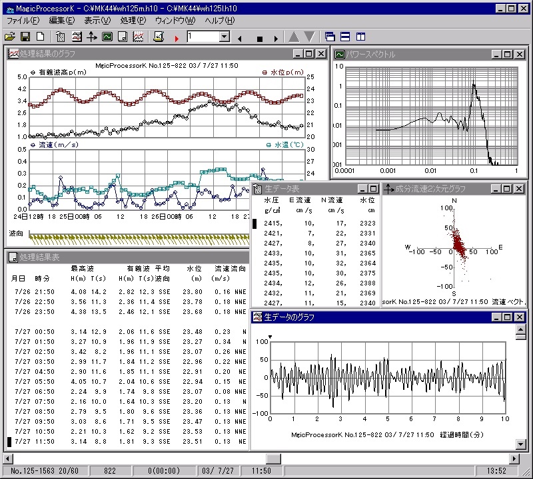Open the 編集(E) menu
The image size is (533, 479).
coord(62,21)
